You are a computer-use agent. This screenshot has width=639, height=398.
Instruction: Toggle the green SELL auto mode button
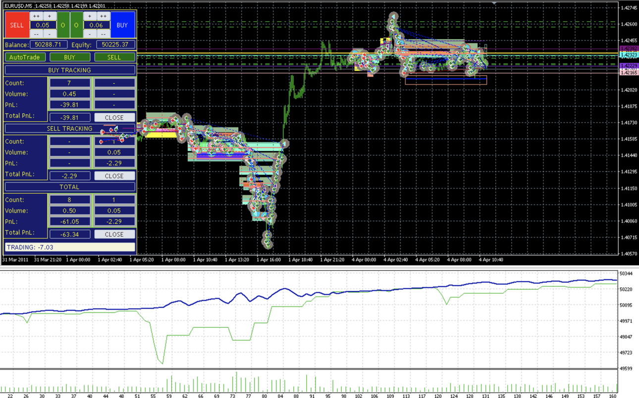[x=114, y=57]
